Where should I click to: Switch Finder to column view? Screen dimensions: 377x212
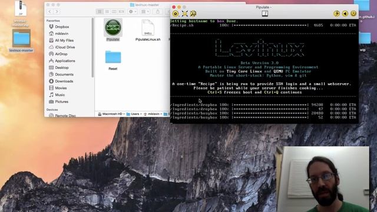(114, 11)
